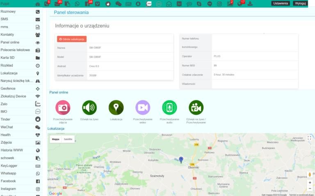Open Ustawienia settings button
This screenshot has height=196, width=315.
tap(281, 3)
